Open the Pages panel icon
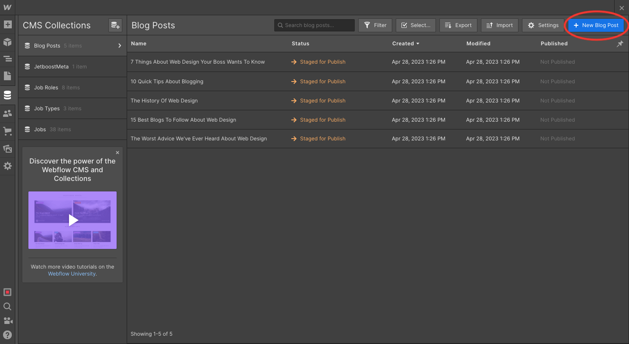This screenshot has height=344, width=629. (7, 76)
